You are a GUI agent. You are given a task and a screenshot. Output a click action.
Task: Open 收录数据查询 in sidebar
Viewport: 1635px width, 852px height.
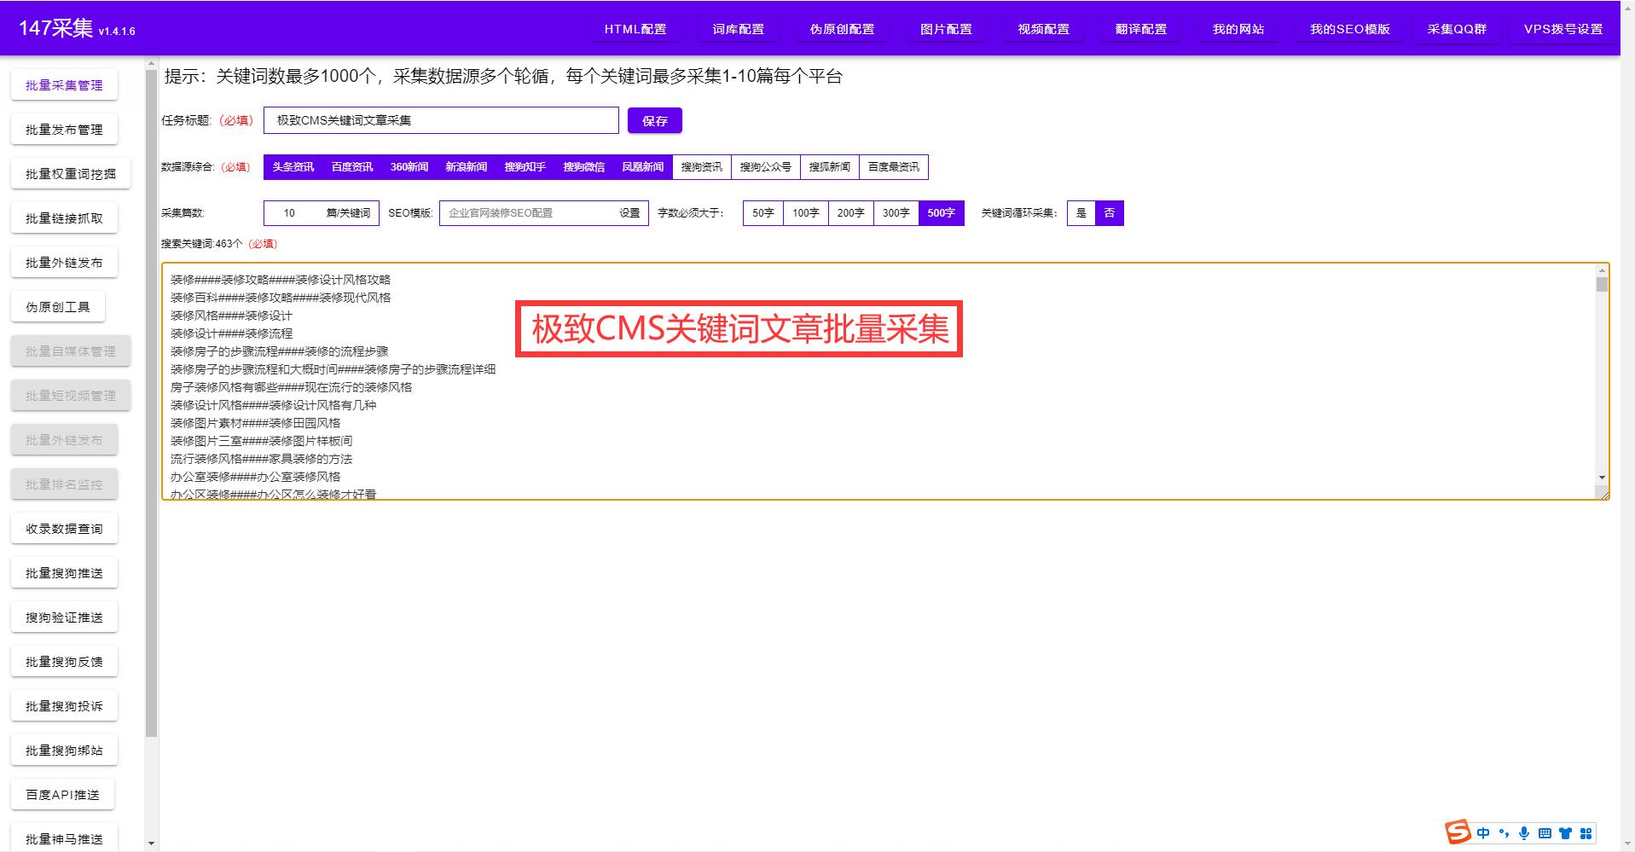click(x=64, y=529)
